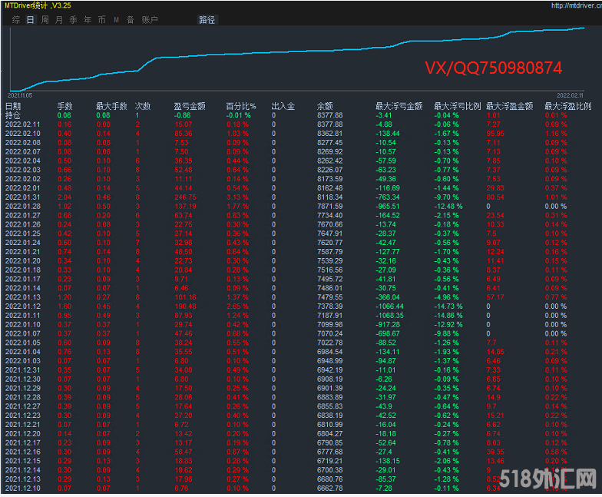Select the 持仓 holdings row
This screenshot has width=602, height=497.
pyautogui.click(x=13, y=115)
